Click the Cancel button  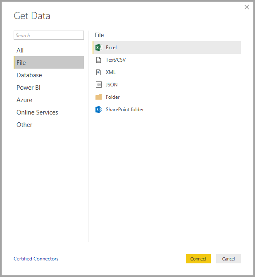click(x=229, y=259)
